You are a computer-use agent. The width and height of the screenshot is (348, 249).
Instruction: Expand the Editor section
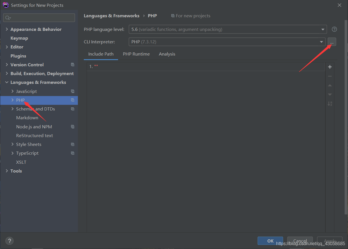pyautogui.click(x=7, y=47)
